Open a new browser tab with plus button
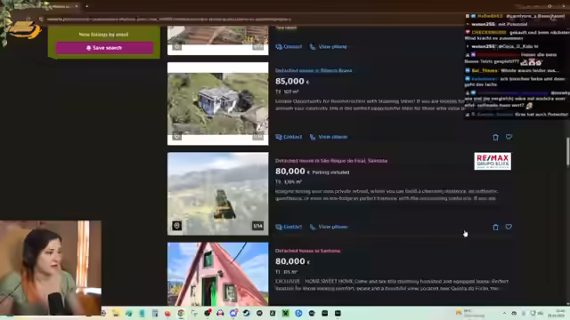 click(x=86, y=6)
